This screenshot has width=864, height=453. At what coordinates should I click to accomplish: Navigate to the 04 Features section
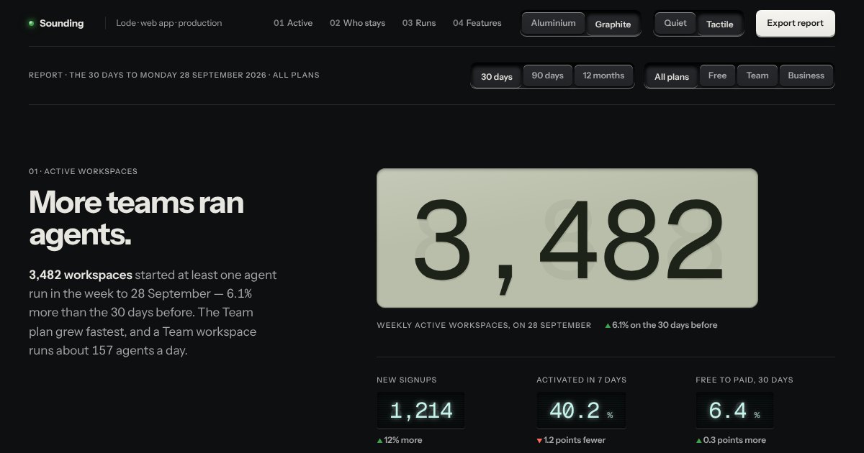[477, 23]
